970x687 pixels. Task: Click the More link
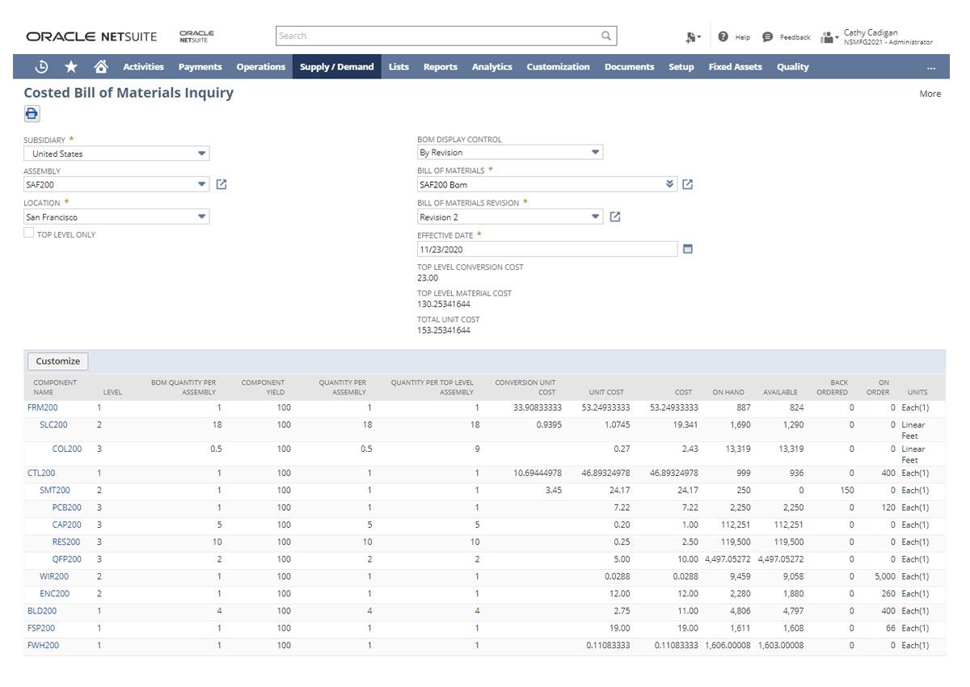click(930, 94)
